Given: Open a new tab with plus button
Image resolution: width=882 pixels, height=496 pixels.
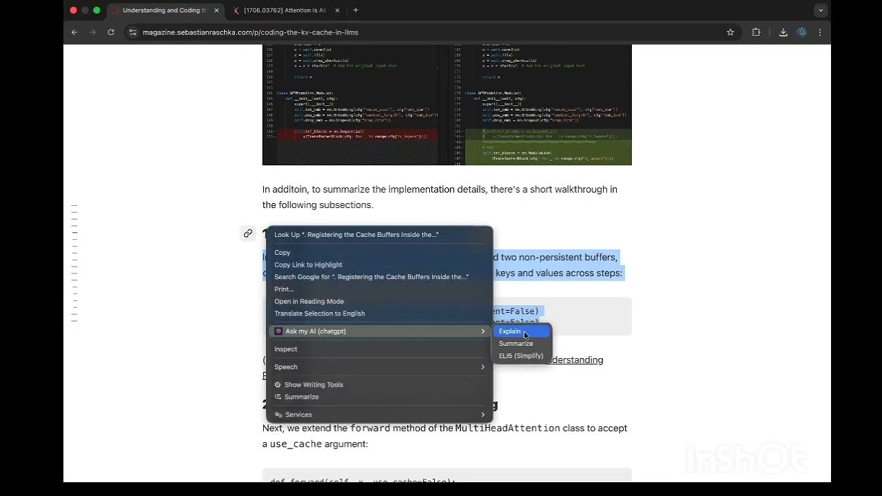Looking at the screenshot, I should click(x=356, y=10).
